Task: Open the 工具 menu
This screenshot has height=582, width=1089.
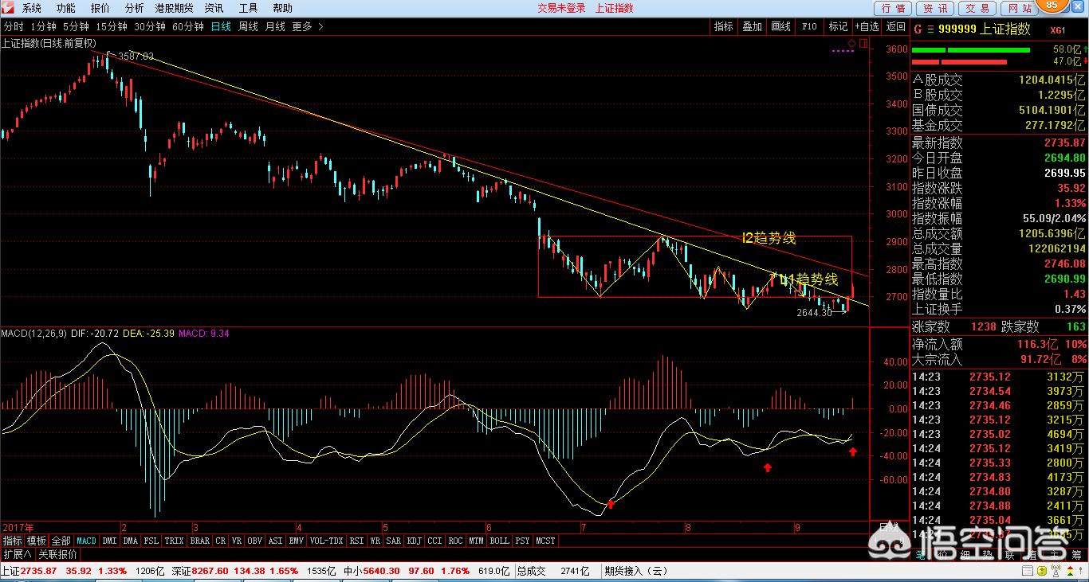Action: (x=248, y=8)
